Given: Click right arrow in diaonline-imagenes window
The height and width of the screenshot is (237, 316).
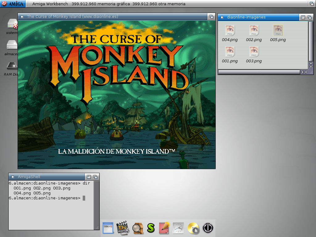Looking at the screenshot, I should pos(306,72).
